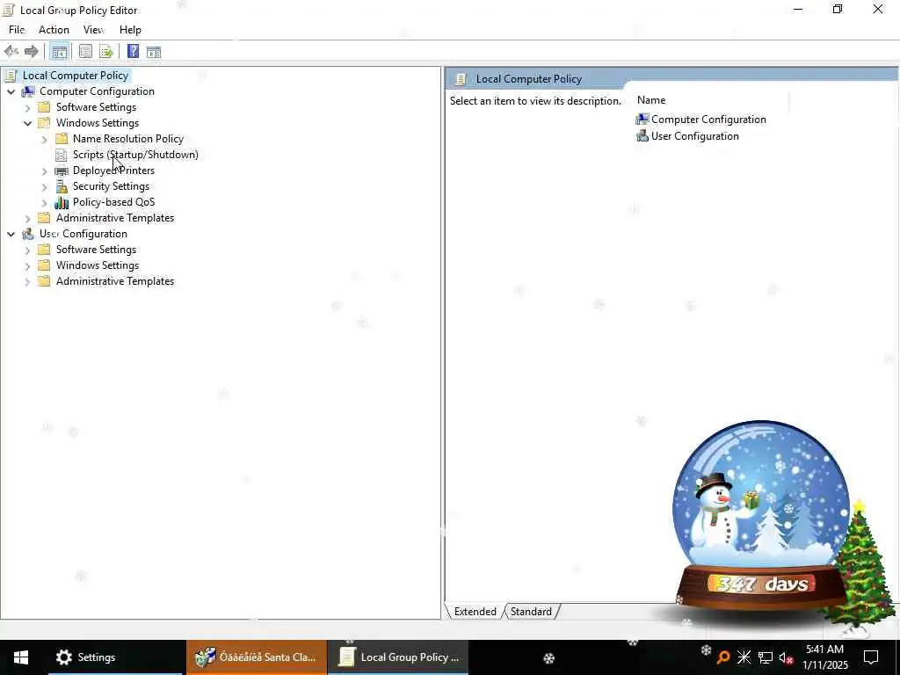Click the Export List toolbar icon
The width and height of the screenshot is (900, 675).
106,52
